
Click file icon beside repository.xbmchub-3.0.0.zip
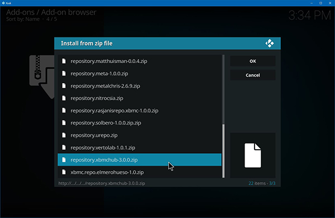(64, 160)
